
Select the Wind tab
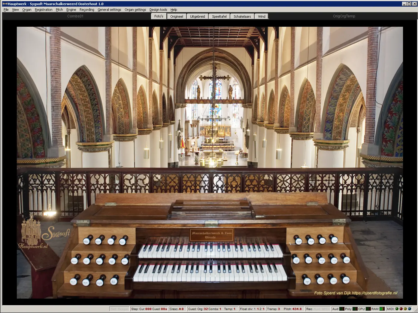tap(262, 17)
